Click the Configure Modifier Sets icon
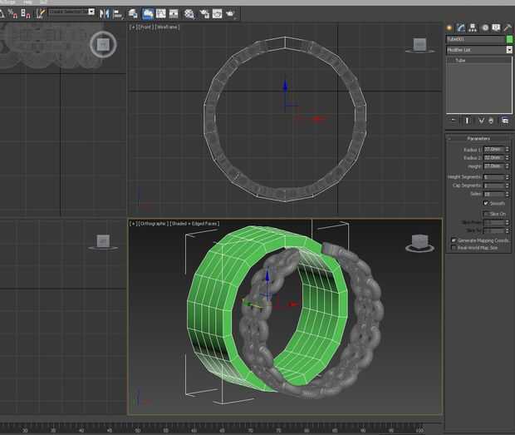The image size is (515, 435). 503,121
